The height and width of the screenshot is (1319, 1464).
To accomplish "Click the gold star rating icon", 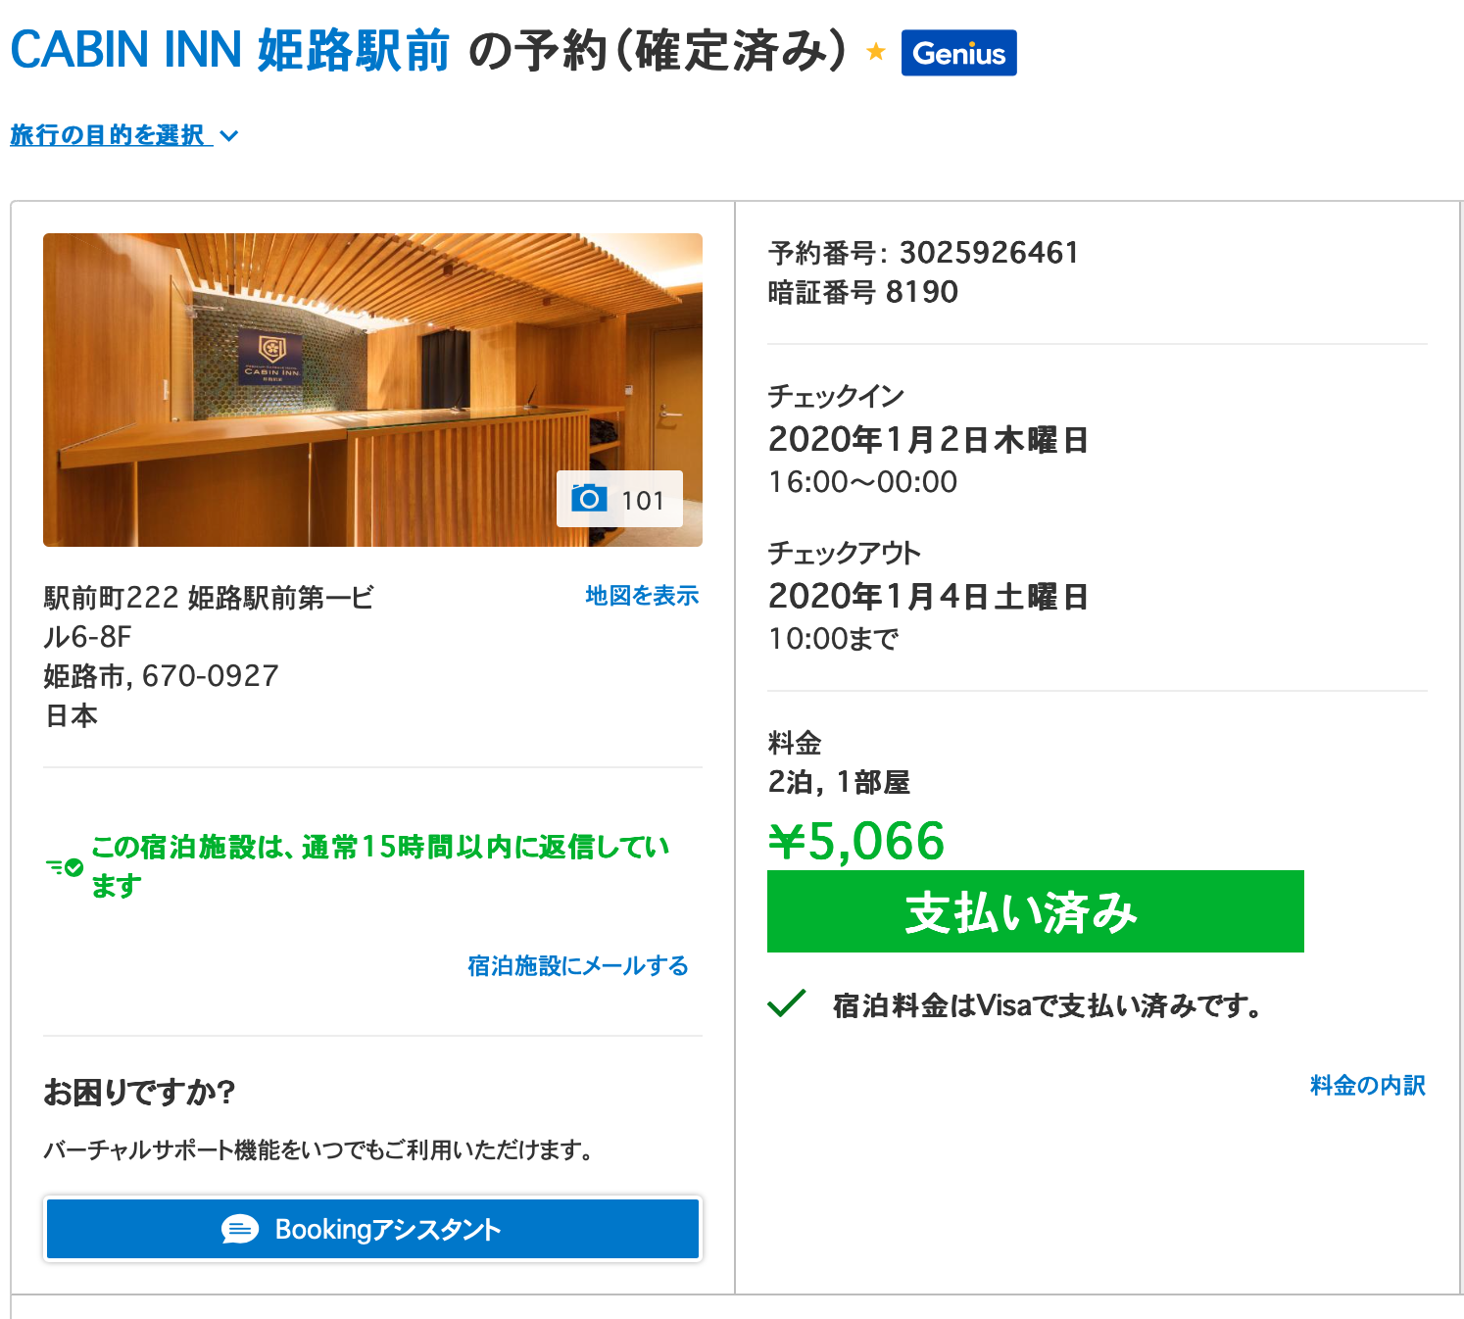I will tap(875, 52).
